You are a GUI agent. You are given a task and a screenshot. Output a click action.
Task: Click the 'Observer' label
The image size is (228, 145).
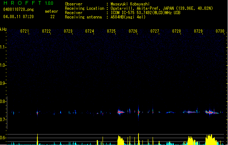point(74,4)
